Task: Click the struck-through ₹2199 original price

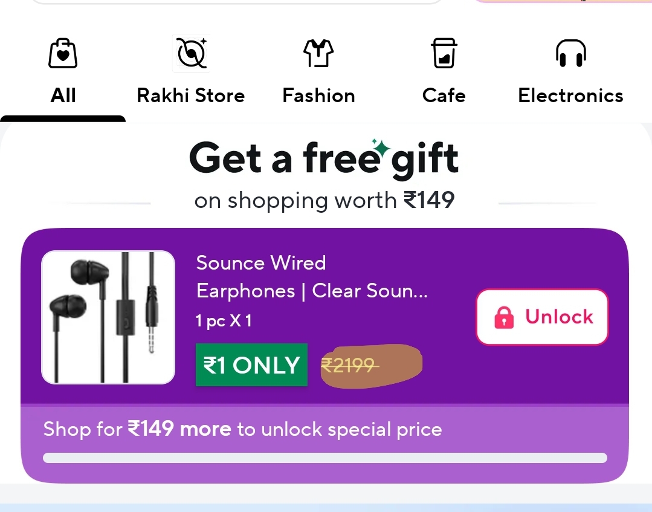Action: [349, 365]
